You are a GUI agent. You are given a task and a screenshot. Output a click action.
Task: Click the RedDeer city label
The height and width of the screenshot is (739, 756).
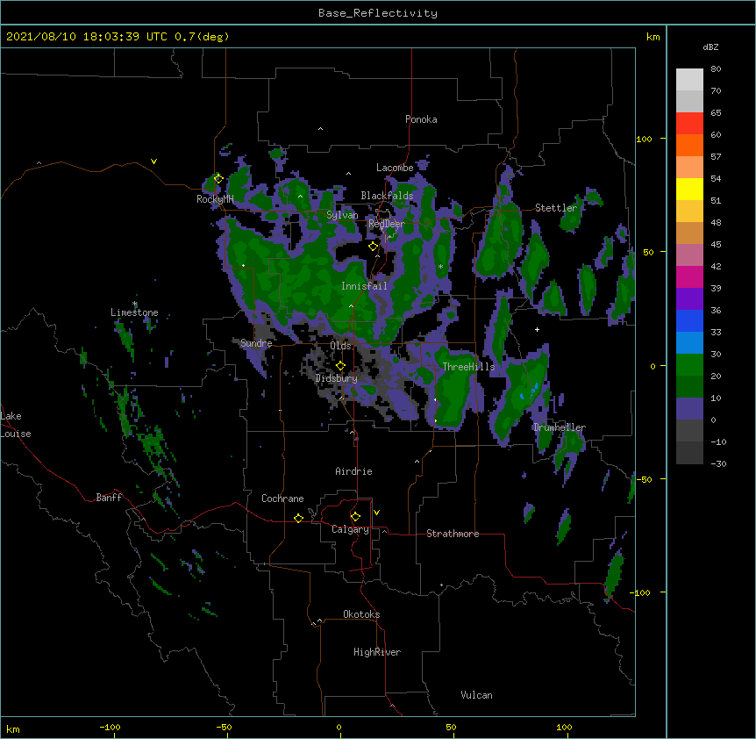(387, 224)
